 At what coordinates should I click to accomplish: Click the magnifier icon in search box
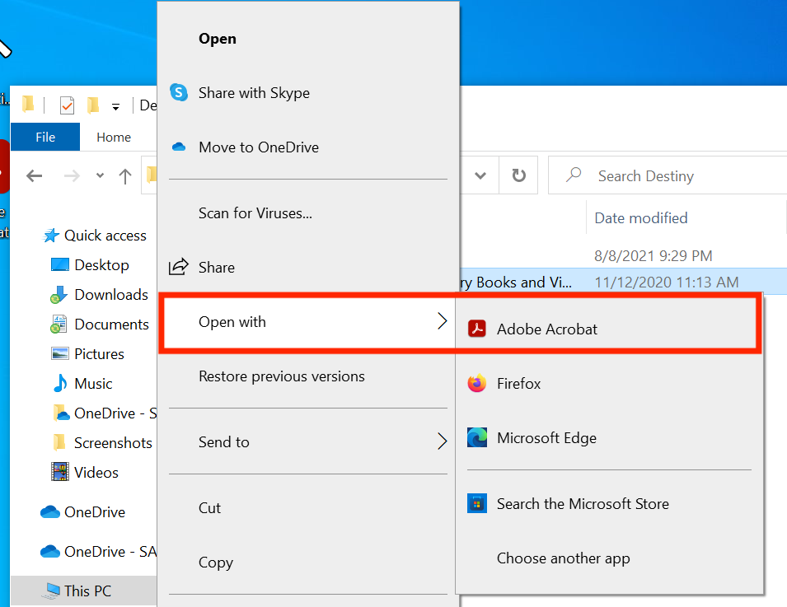[x=574, y=175]
